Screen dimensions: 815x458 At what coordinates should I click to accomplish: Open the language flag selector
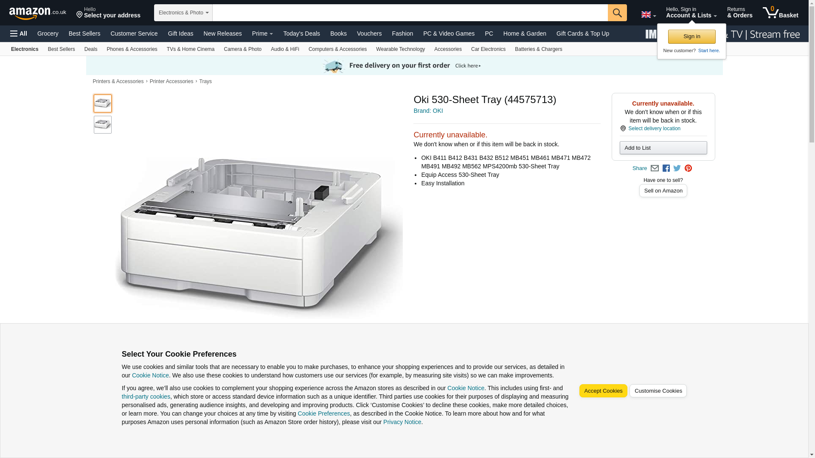[x=648, y=15]
